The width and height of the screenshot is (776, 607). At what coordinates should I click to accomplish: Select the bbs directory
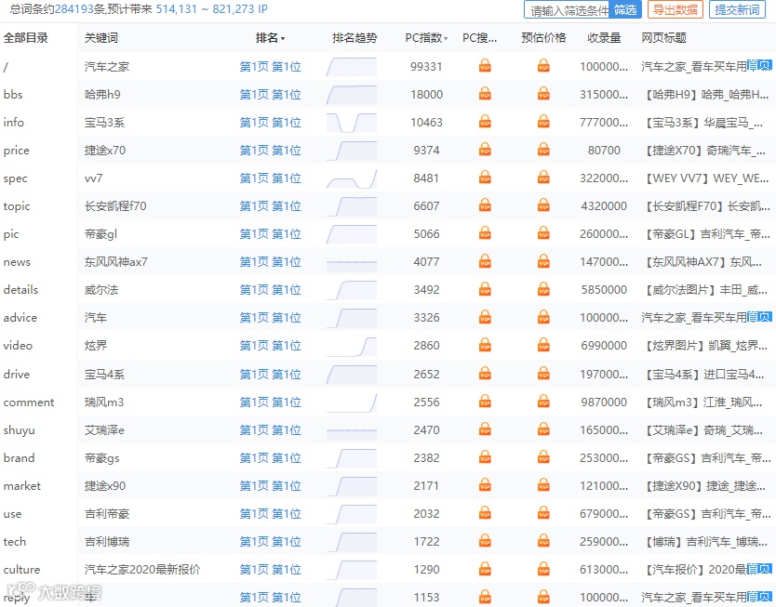click(13, 95)
